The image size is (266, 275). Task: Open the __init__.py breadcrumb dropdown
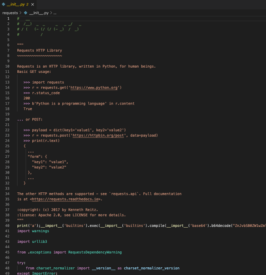tap(39, 13)
